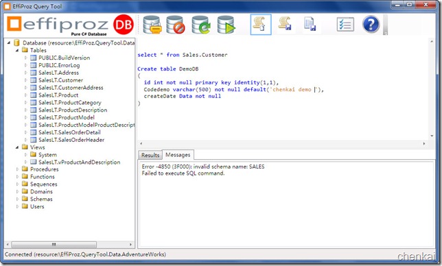Select the System folder under Views
Image resolution: width=442 pixels, height=266 pixels.
(47, 154)
